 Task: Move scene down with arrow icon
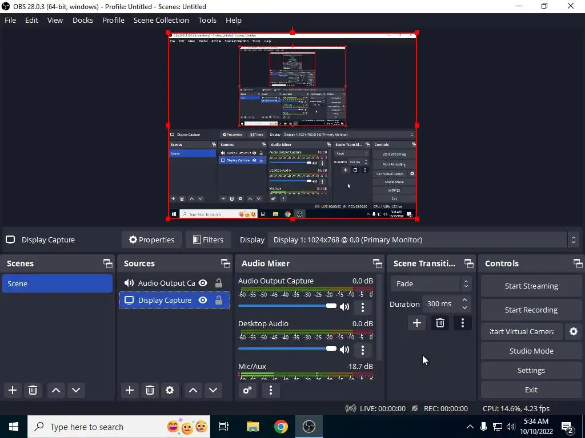(76, 390)
